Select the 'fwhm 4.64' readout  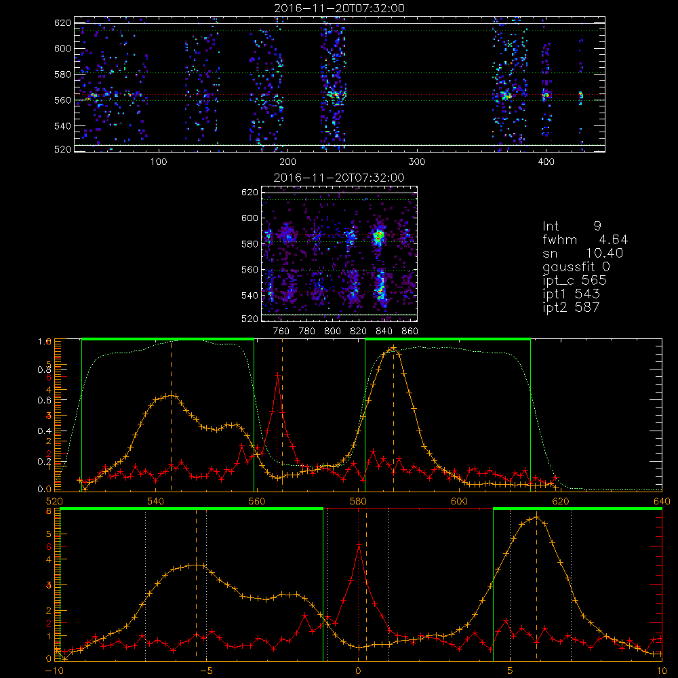click(x=585, y=239)
